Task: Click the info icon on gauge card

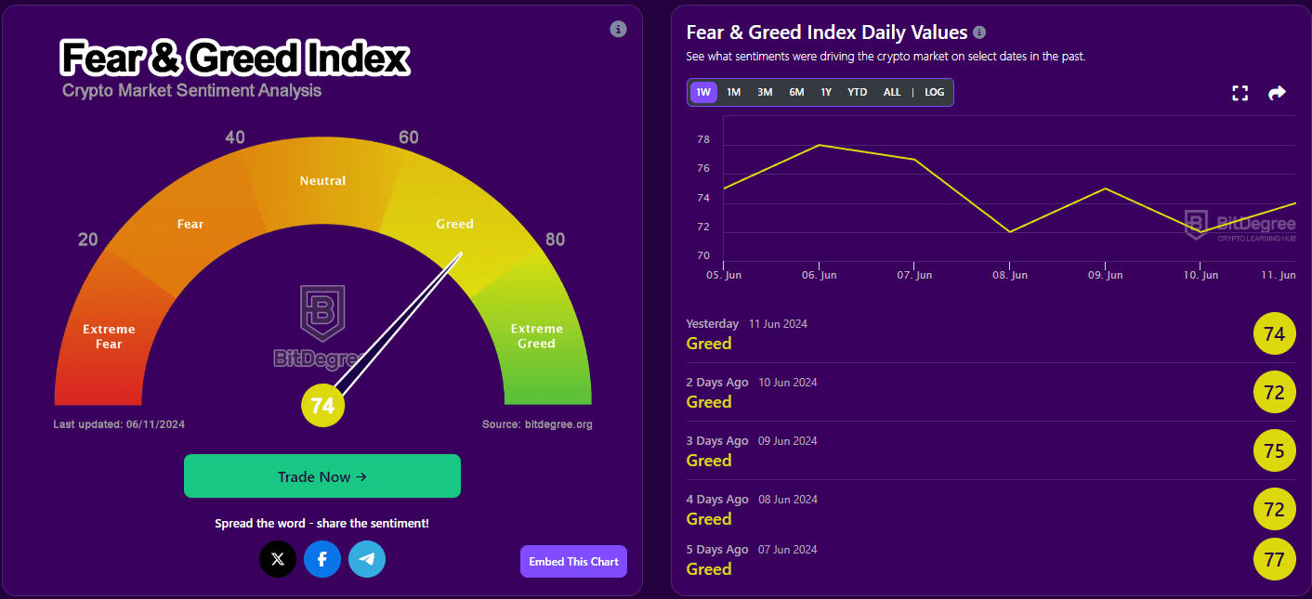Action: tap(618, 30)
